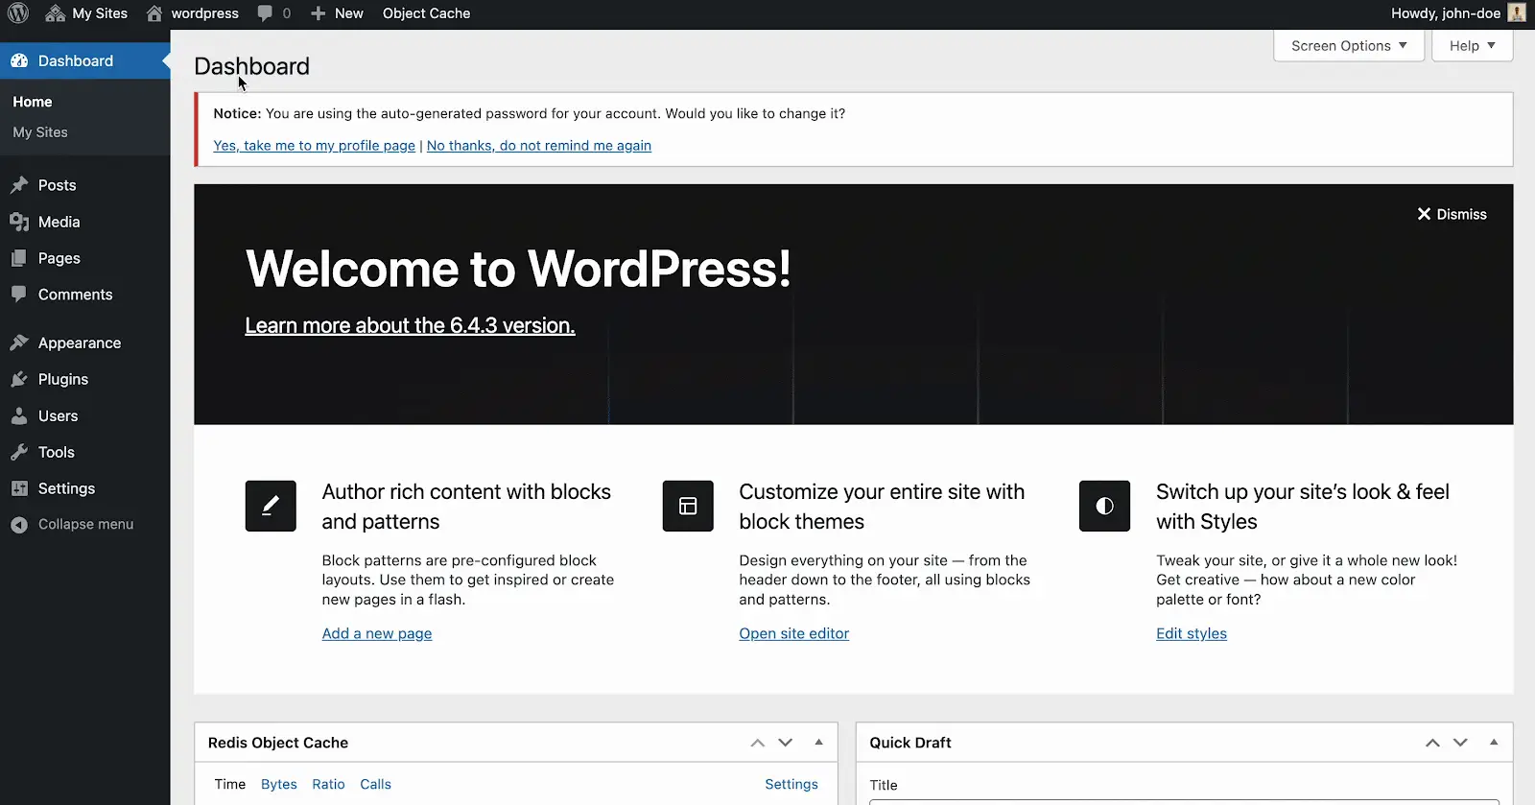This screenshot has height=805, width=1535.
Task: Click the Add a new page link
Action: (x=377, y=633)
